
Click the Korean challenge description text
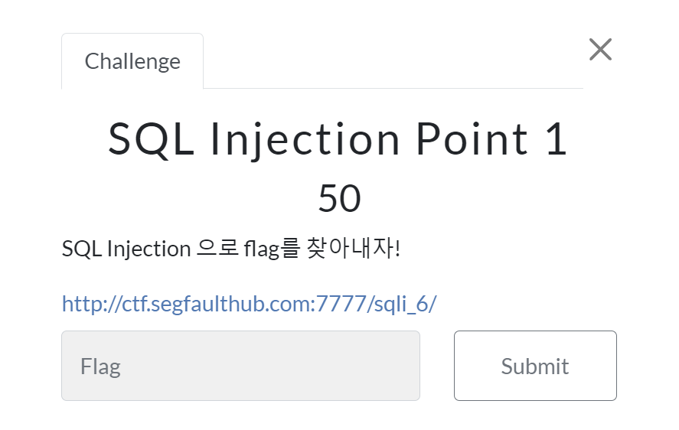tap(231, 249)
